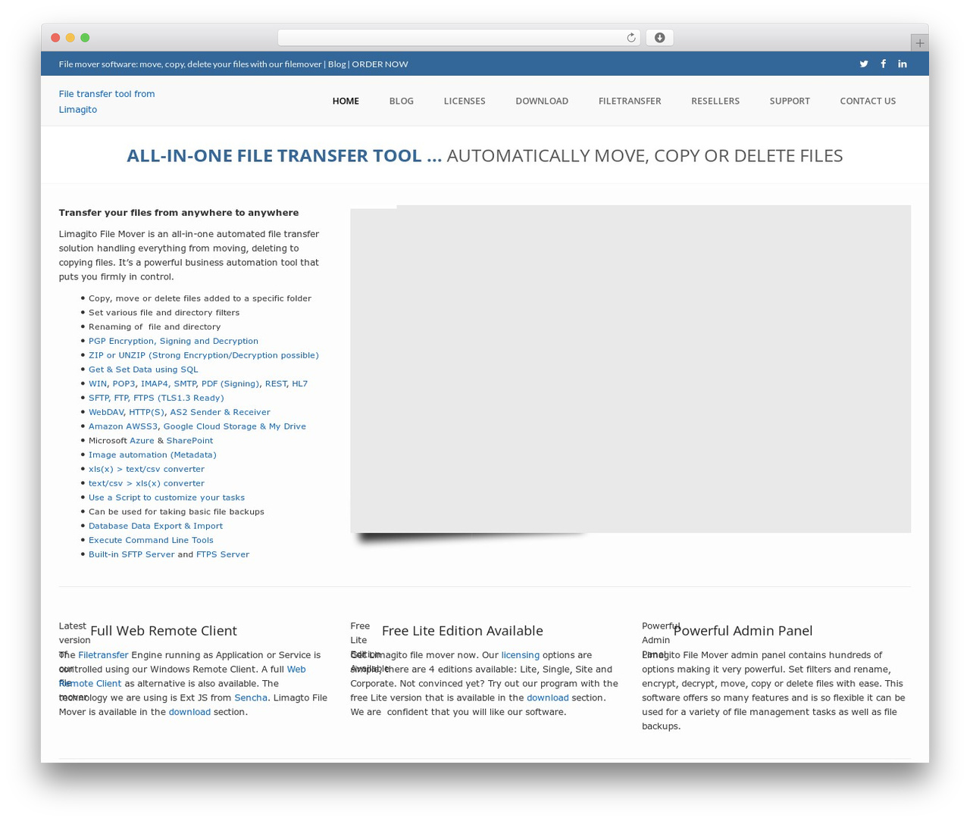Open the Twitter profile icon
Image resolution: width=970 pixels, height=821 pixels.
click(x=864, y=64)
